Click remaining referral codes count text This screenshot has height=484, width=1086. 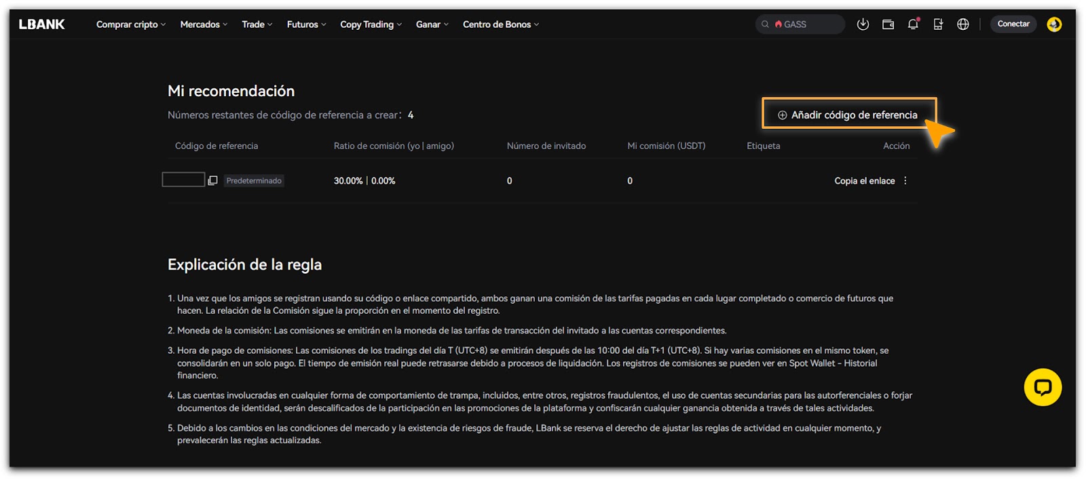click(291, 115)
